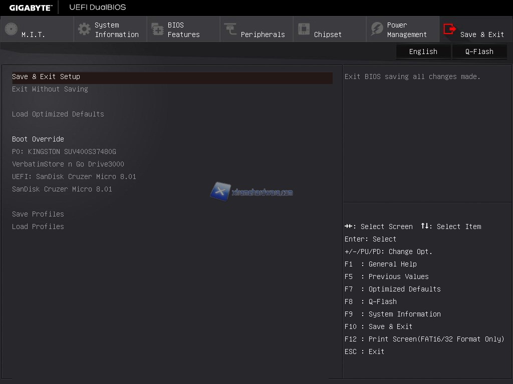Open the Load Profiles submenu
The image size is (513, 384).
pyautogui.click(x=38, y=226)
